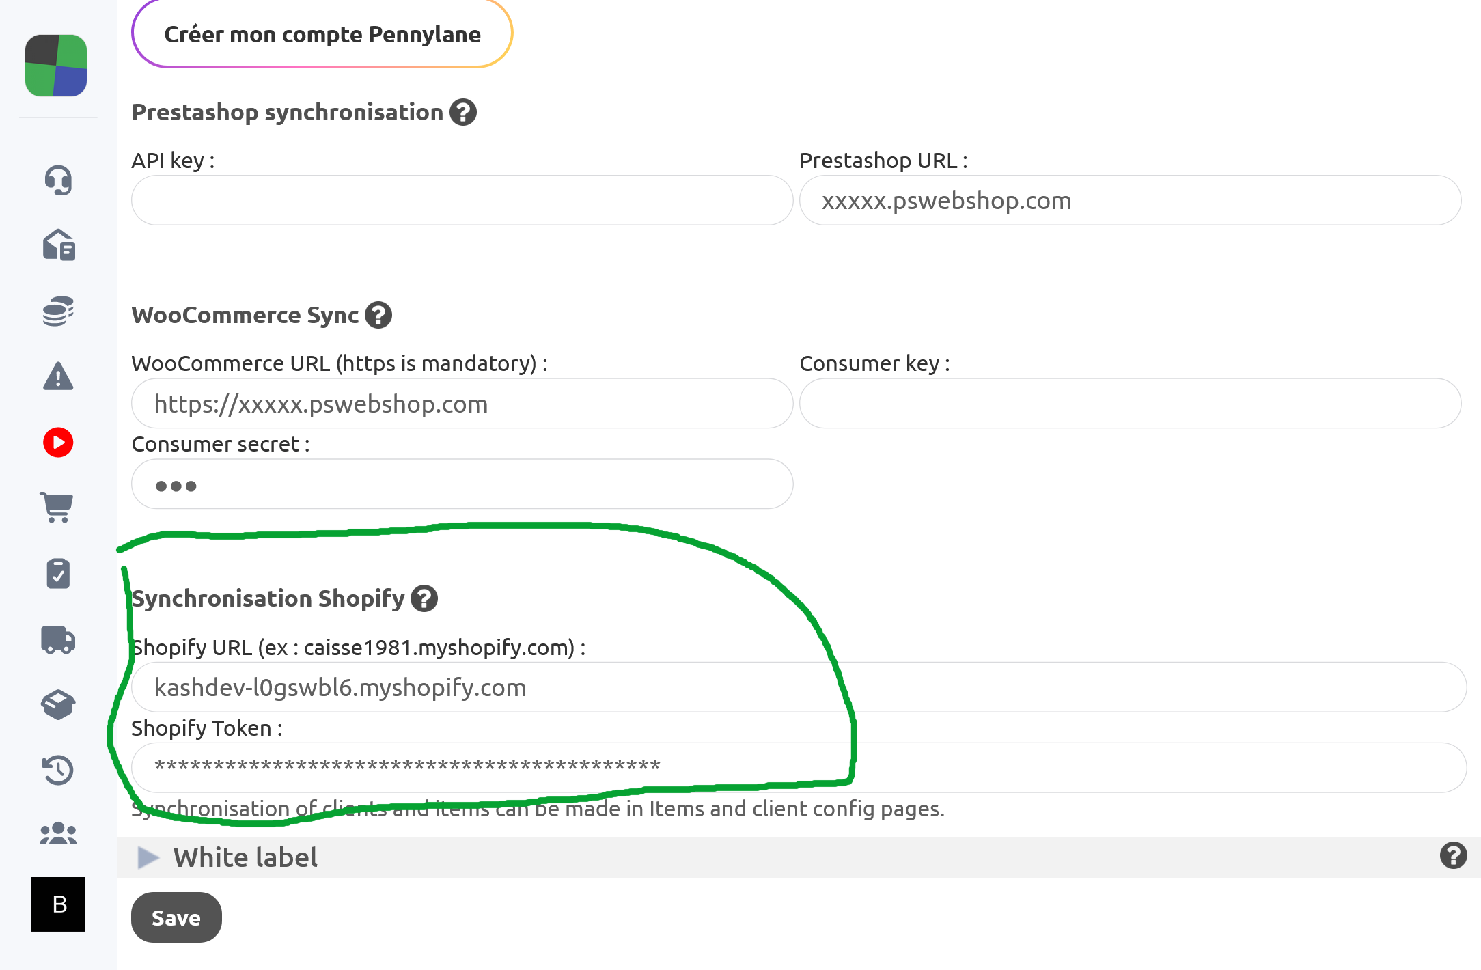The image size is (1481, 970).
Task: Click the 'Prestashop URL :' label
Action: point(883,161)
